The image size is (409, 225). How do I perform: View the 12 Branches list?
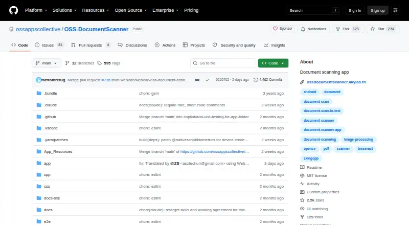point(80,63)
